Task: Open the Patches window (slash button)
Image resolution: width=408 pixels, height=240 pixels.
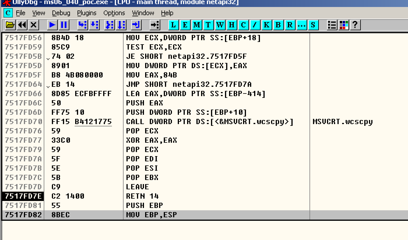Action: coord(255,25)
